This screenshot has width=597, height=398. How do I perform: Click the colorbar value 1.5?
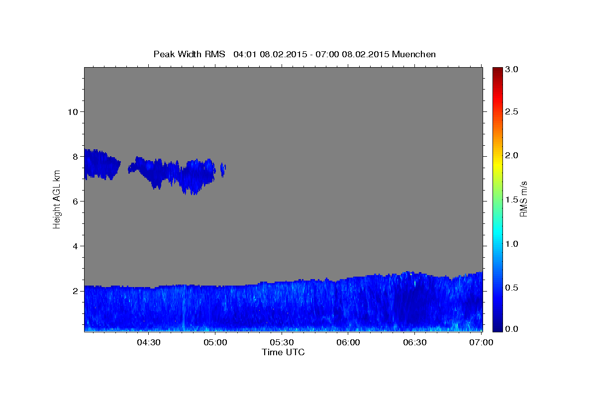512,199
